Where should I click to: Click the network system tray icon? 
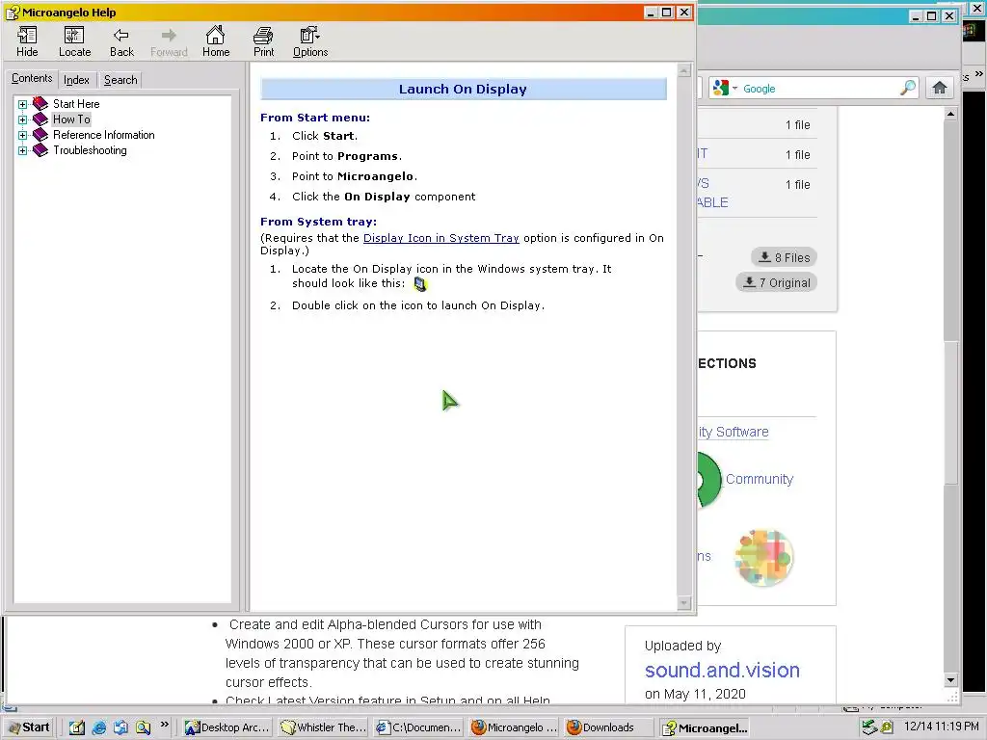tap(870, 727)
